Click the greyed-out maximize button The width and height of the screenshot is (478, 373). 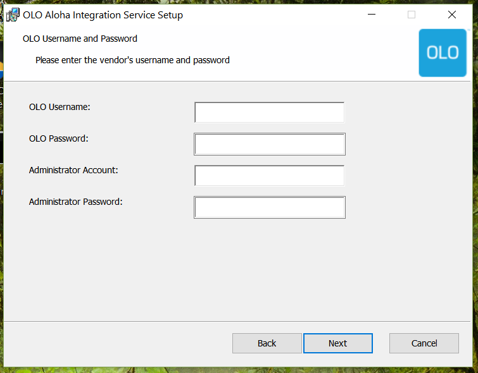412,15
